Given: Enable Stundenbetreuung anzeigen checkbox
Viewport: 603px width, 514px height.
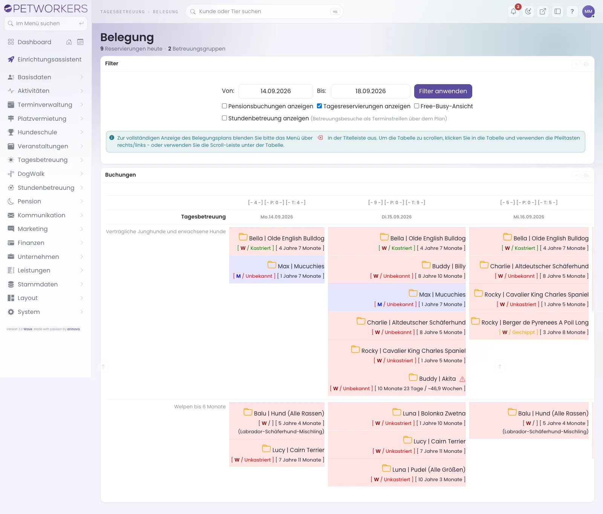Looking at the screenshot, I should [224, 118].
